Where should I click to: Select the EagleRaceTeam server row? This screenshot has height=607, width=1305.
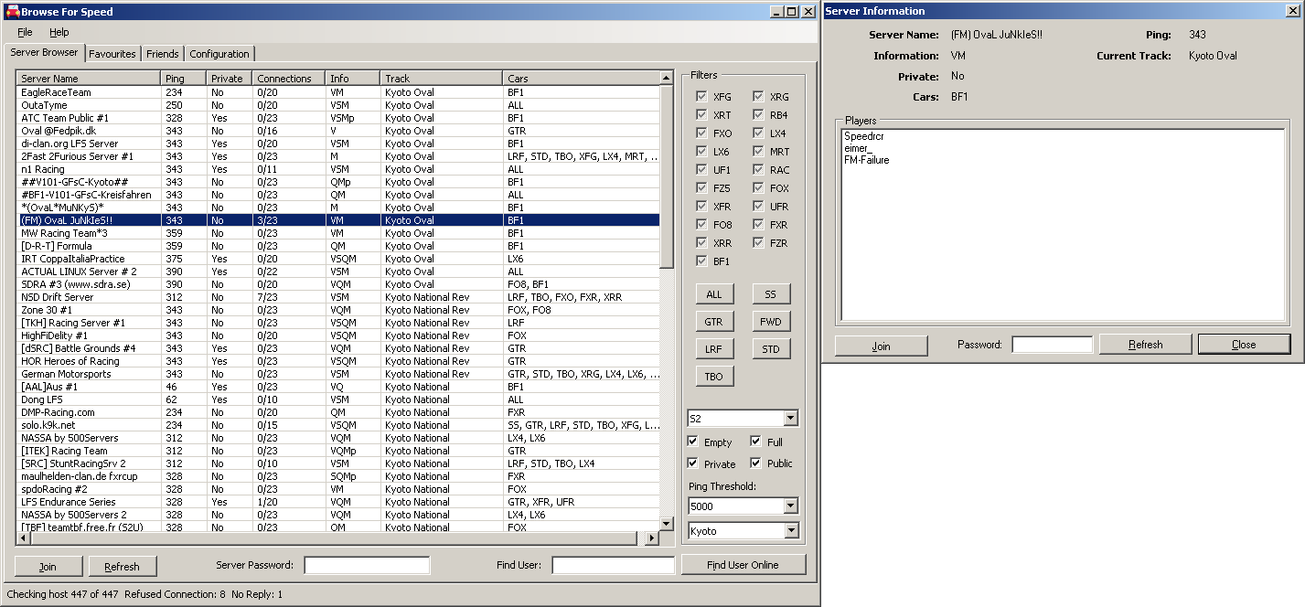[338, 92]
